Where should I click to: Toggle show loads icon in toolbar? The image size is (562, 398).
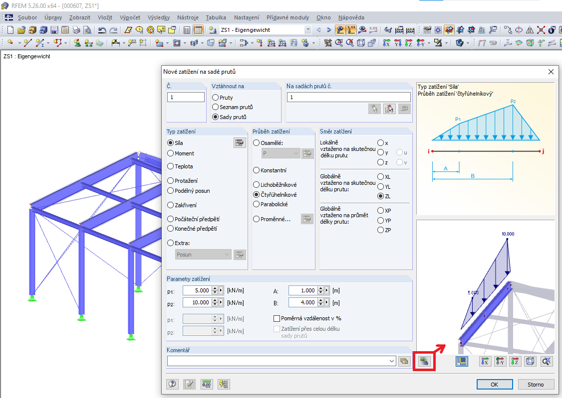tap(340, 30)
